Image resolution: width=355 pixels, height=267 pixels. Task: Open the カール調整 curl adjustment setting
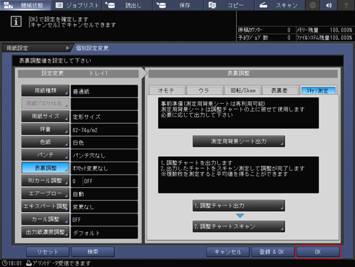click(45, 220)
